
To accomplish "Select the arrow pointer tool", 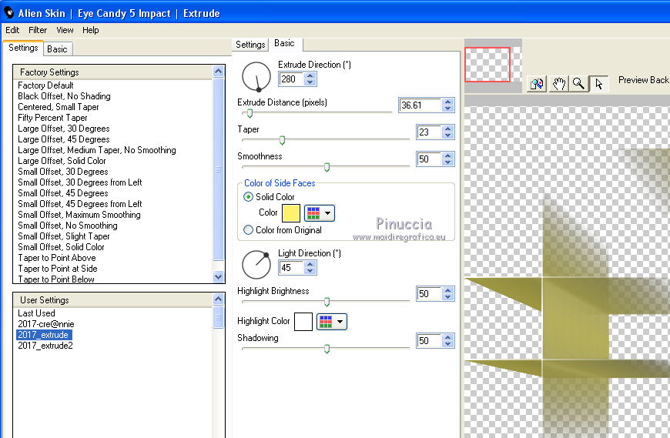I will click(599, 84).
